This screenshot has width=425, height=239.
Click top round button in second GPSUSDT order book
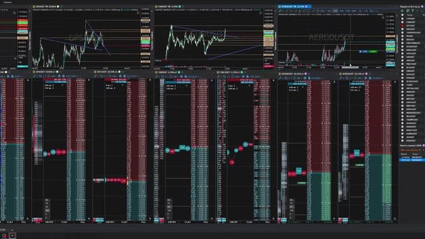pyautogui.click(x=150, y=80)
